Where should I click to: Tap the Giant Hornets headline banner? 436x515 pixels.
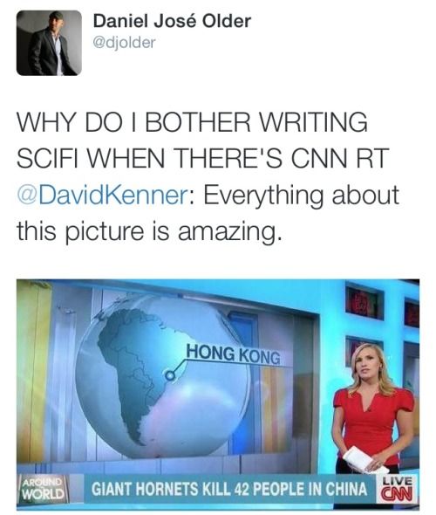click(229, 489)
